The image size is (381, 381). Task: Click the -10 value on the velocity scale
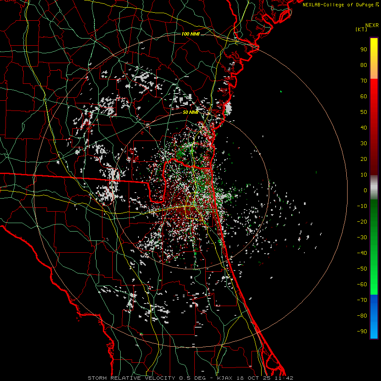tap(362, 206)
